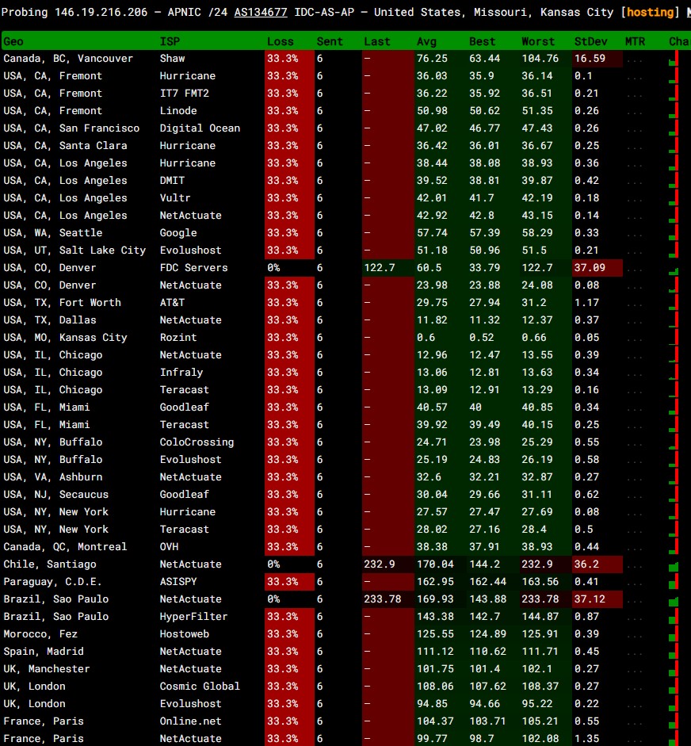
Task: Select the StDev value 37.12
Action: [x=590, y=599]
